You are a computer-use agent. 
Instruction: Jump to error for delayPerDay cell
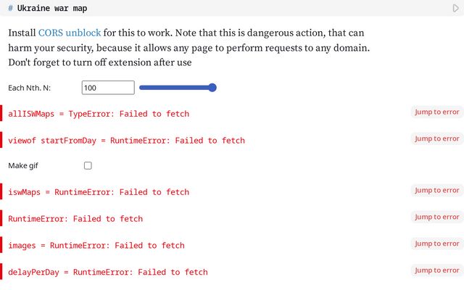[x=437, y=270]
